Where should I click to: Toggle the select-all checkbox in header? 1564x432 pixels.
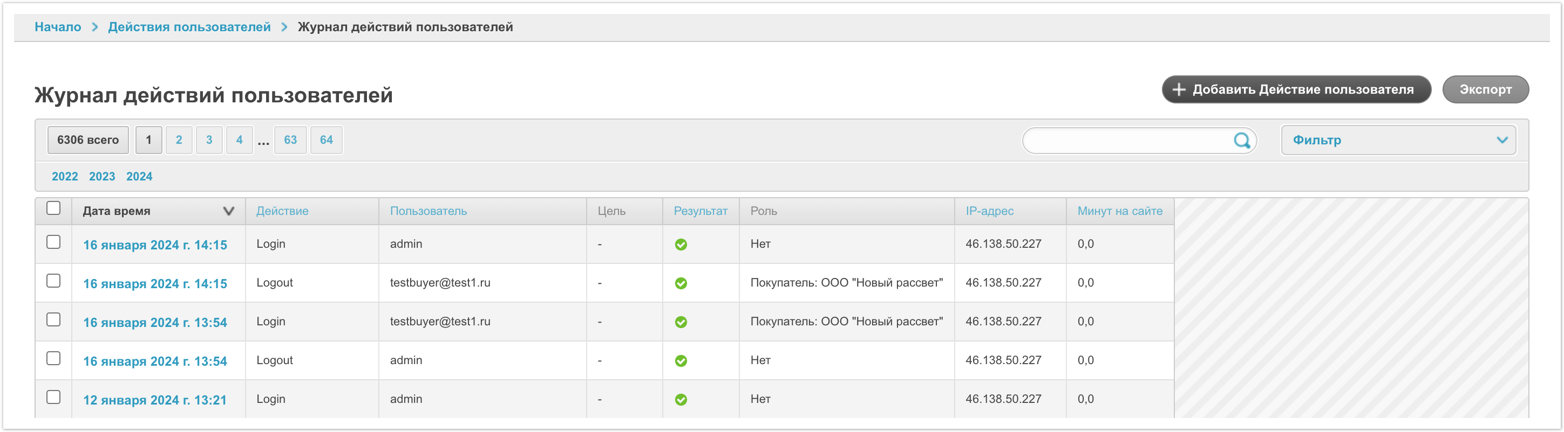pos(53,208)
